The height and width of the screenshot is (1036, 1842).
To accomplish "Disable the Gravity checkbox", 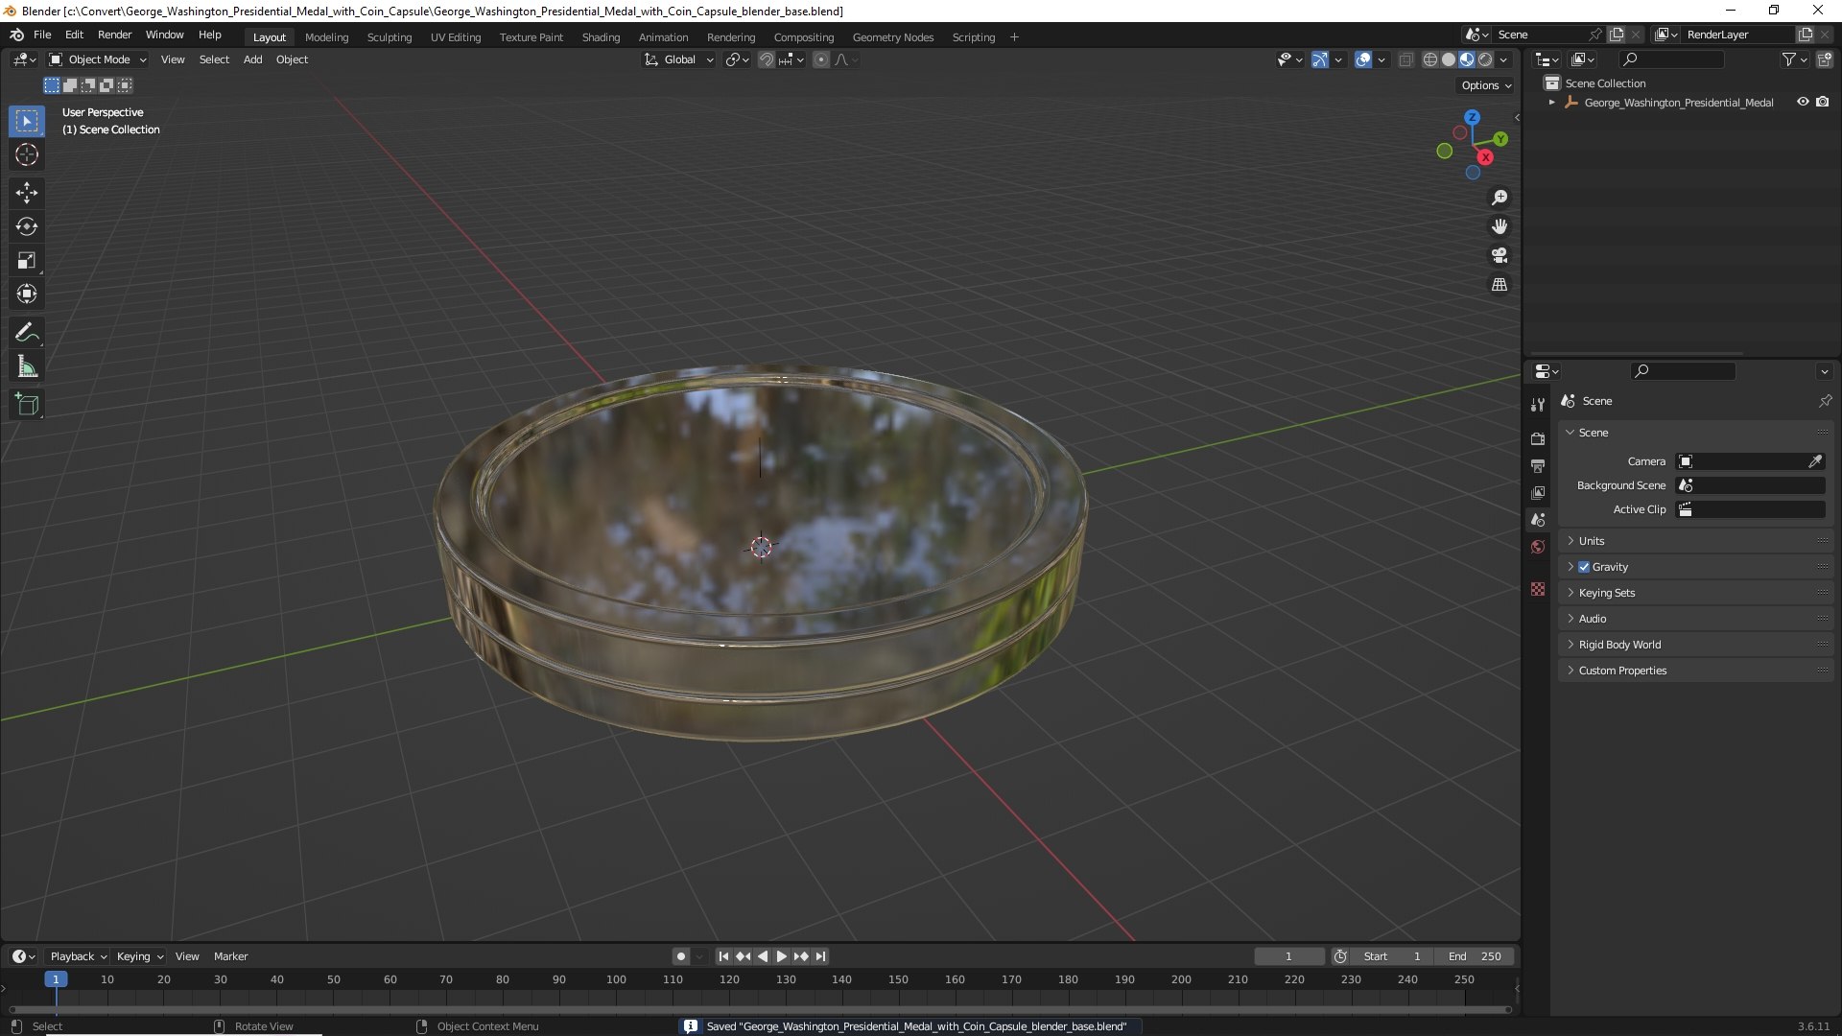I will tap(1584, 567).
